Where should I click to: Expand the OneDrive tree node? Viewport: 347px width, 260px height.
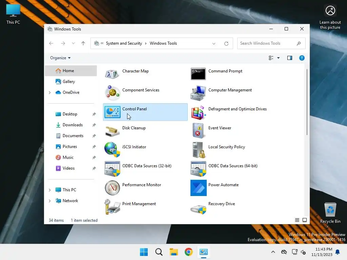(50, 92)
